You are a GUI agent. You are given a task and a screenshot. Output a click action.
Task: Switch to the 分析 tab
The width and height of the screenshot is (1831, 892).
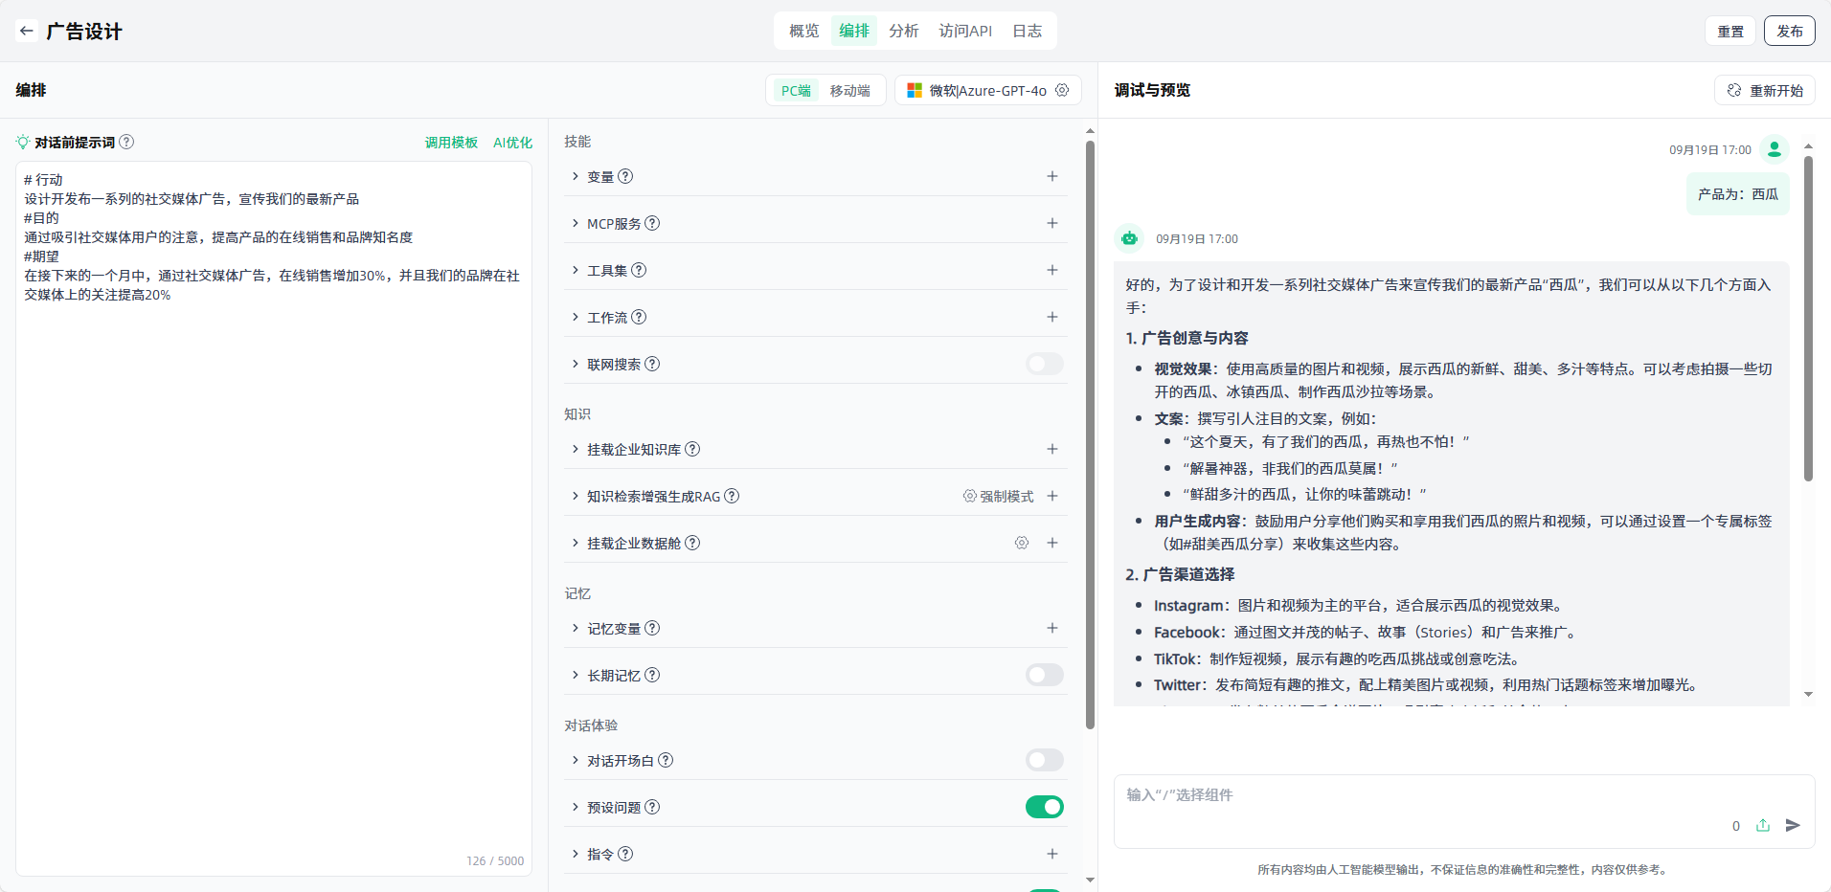coord(903,31)
